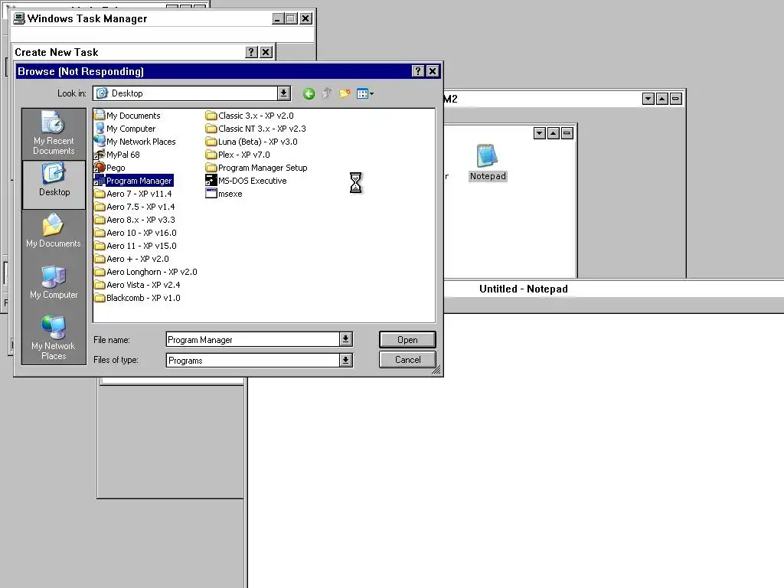784x588 pixels.
Task: Select the Aero 7.5 - XP v1.4 folder
Action: coord(135,207)
